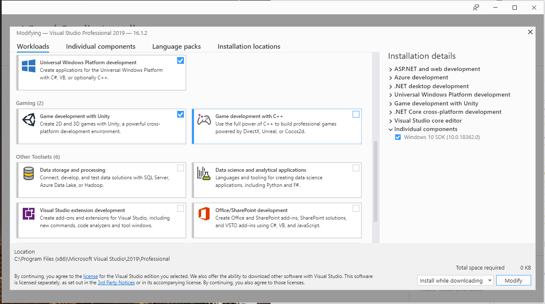Open Install while downloading dropdown
The height and width of the screenshot is (304, 545).
pyautogui.click(x=455, y=280)
